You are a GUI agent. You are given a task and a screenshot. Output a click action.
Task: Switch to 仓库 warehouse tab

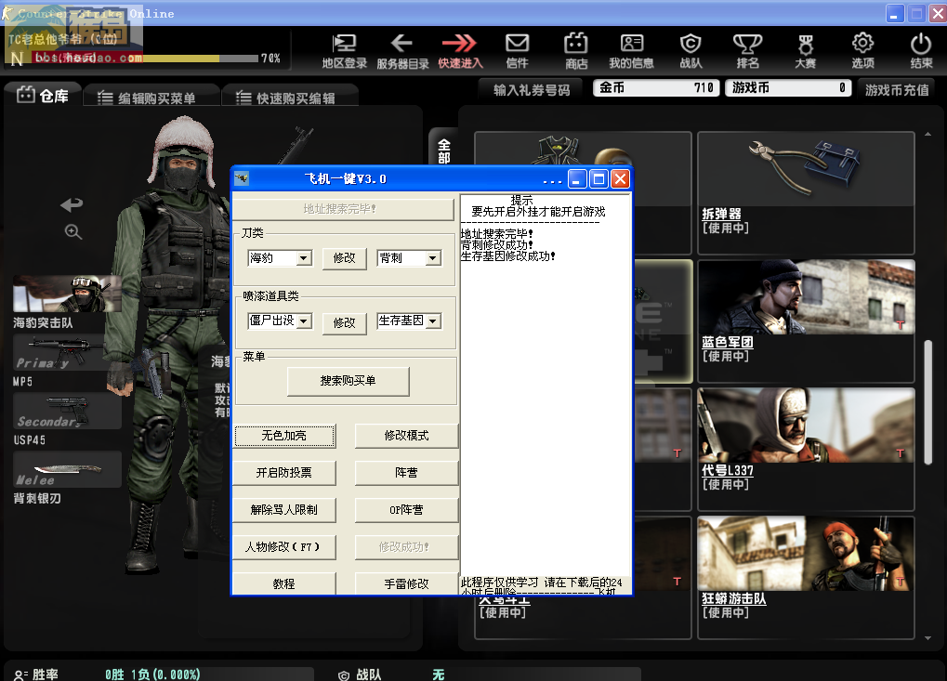pos(42,96)
